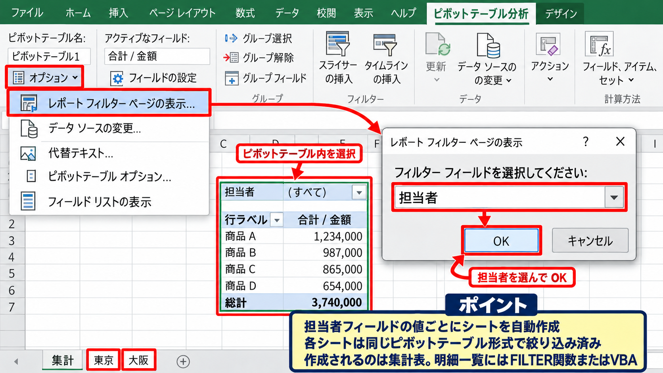663x373 pixels.
Task: Select cell showing 1,234,000
Action: click(325, 237)
